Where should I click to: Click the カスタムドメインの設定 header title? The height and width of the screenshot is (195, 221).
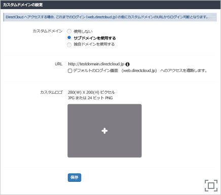coord(23,5)
